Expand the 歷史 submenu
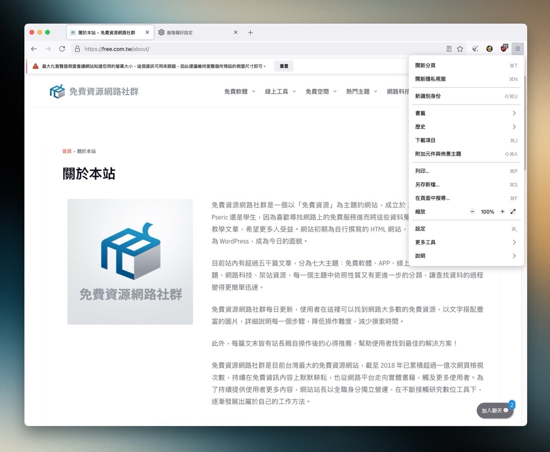Image resolution: width=550 pixels, height=452 pixels. pos(466,127)
